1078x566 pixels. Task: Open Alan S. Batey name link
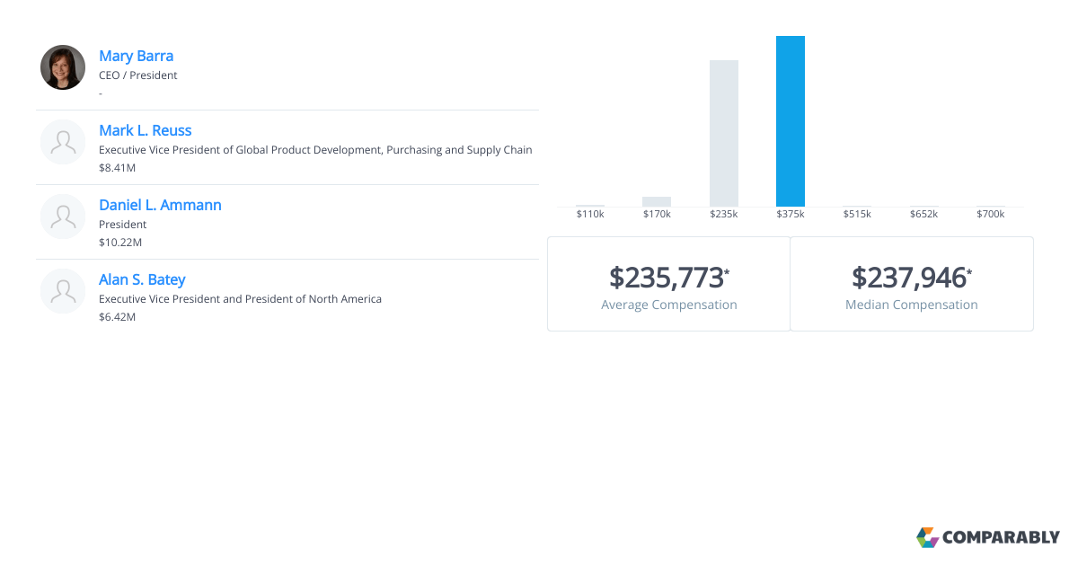(142, 279)
